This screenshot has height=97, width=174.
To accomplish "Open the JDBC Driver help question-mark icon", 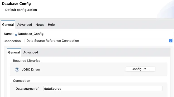I will point(17,70).
